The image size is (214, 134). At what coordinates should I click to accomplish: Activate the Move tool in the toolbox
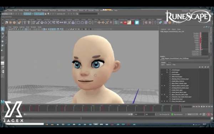click(2, 41)
